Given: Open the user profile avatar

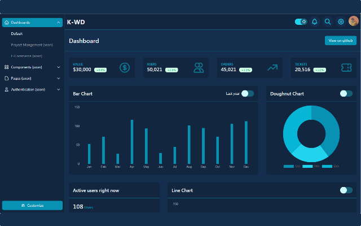Looking at the screenshot, I should pyautogui.click(x=354, y=21).
